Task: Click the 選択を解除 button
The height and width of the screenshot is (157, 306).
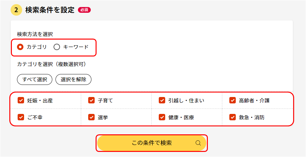Action: pos(73,79)
